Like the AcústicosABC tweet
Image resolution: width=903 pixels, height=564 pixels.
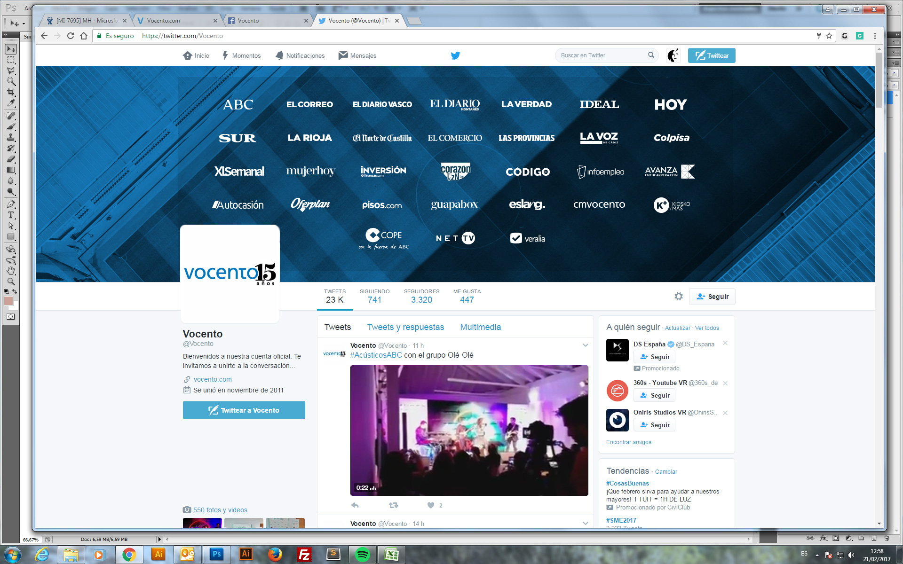tap(431, 505)
